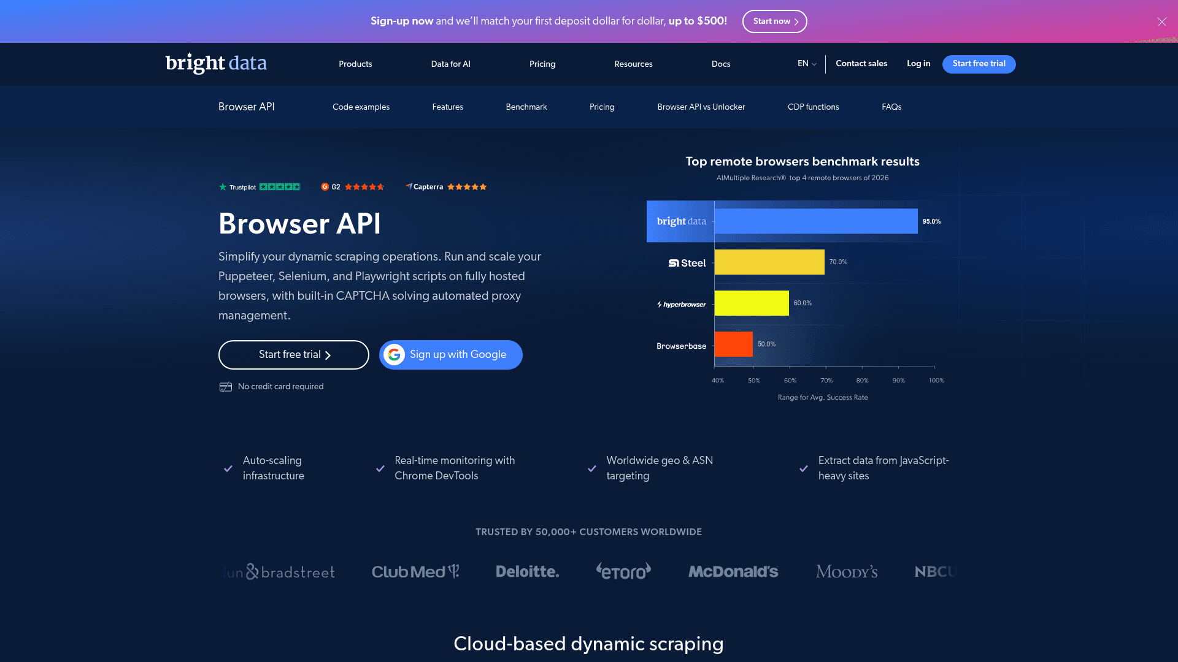Click the 'Auto-scaling infrastructure' feature text
Image resolution: width=1178 pixels, height=662 pixels.
coord(274,468)
